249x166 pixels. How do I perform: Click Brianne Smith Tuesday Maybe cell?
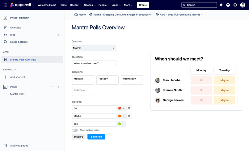pyautogui.click(x=224, y=90)
